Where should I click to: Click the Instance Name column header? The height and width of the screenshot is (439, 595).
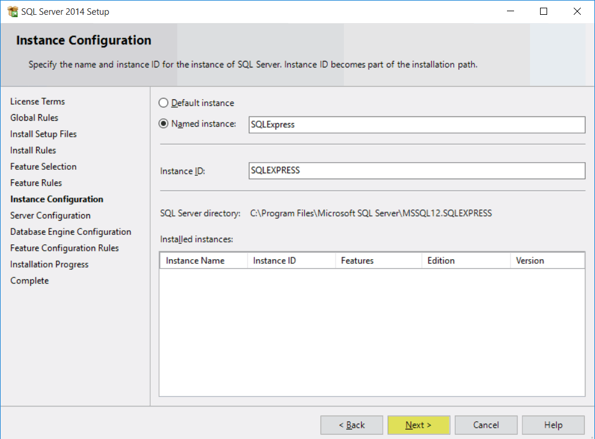click(x=204, y=261)
